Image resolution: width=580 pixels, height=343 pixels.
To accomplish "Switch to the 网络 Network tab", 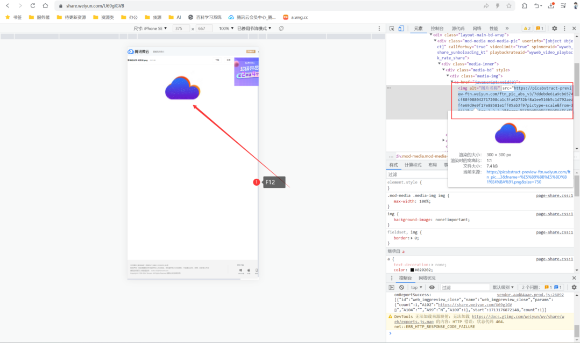I will coord(477,28).
